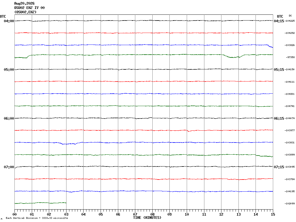This screenshot has width=296, height=222.
Task: Click DC offset value -102099
Action: pos(290,203)
